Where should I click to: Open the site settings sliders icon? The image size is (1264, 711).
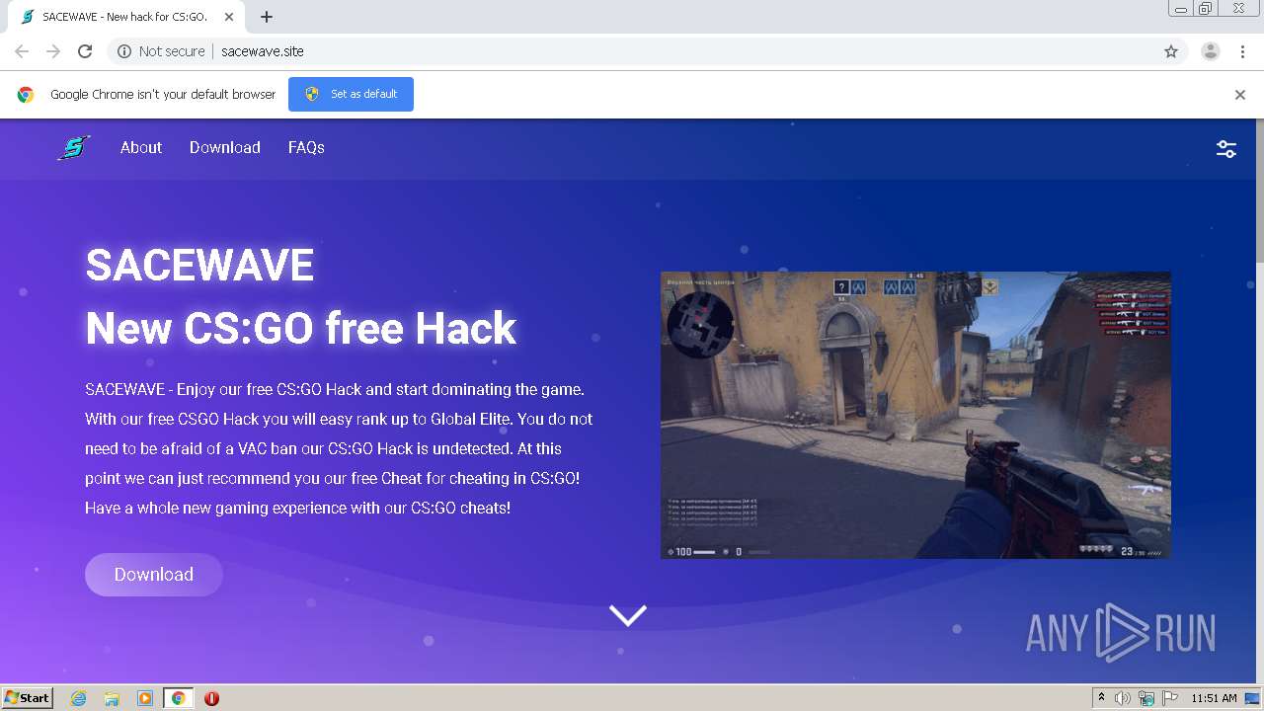click(x=1226, y=149)
